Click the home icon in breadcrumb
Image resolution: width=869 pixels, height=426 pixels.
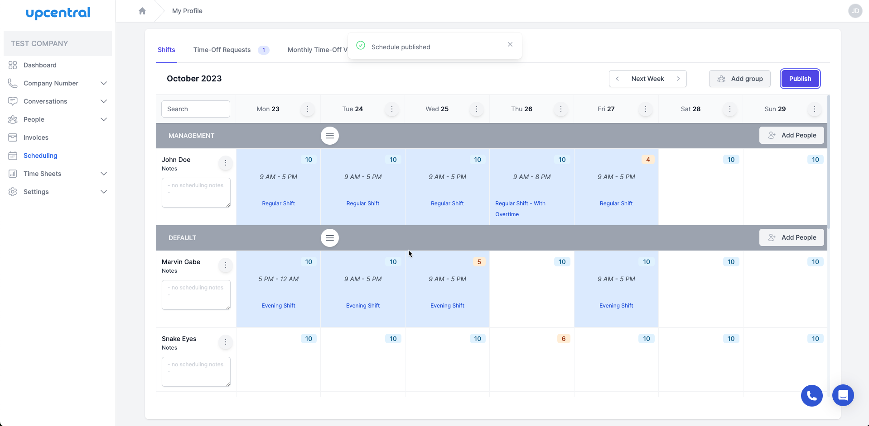[x=142, y=11]
